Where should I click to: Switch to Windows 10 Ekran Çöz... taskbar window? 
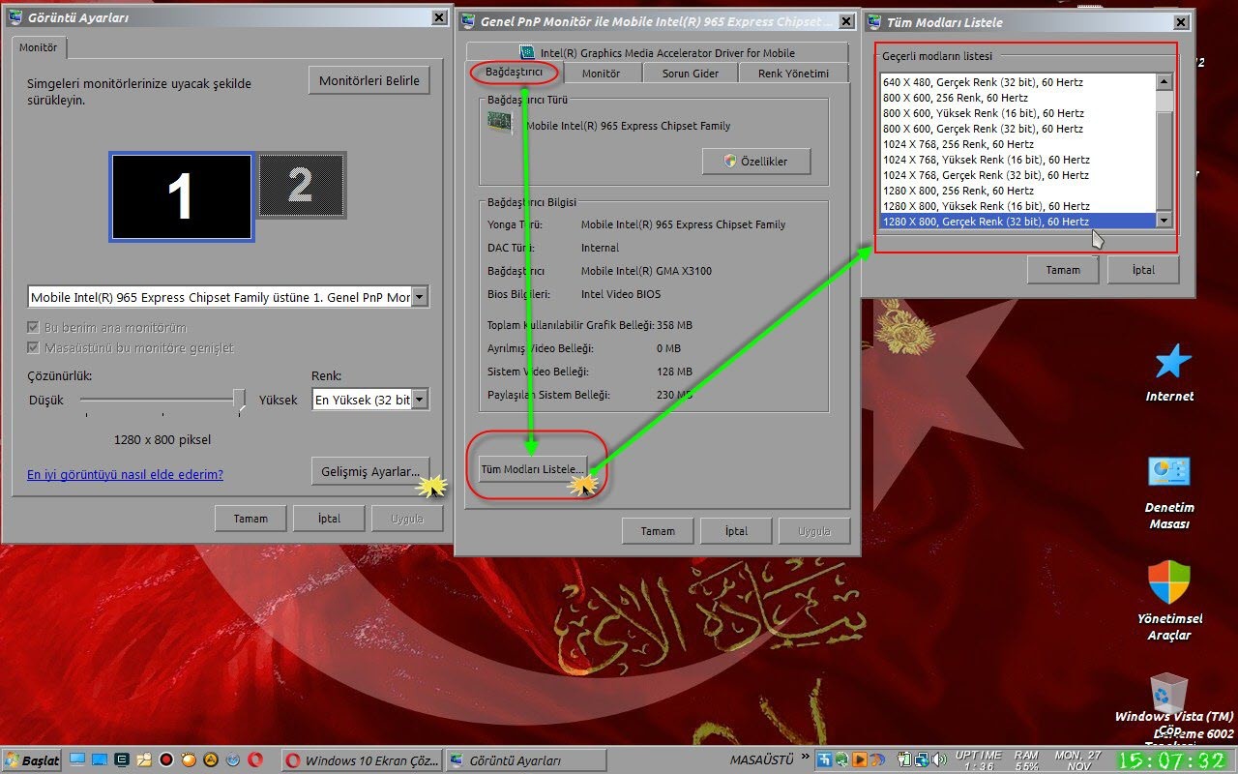point(362,760)
